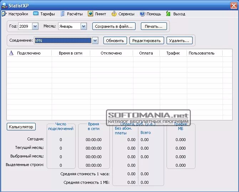Image resolution: width=239 pixels, height=192 pixels.
Task: Click the Сегодня time value 00:00:00
Action: click(x=93, y=140)
